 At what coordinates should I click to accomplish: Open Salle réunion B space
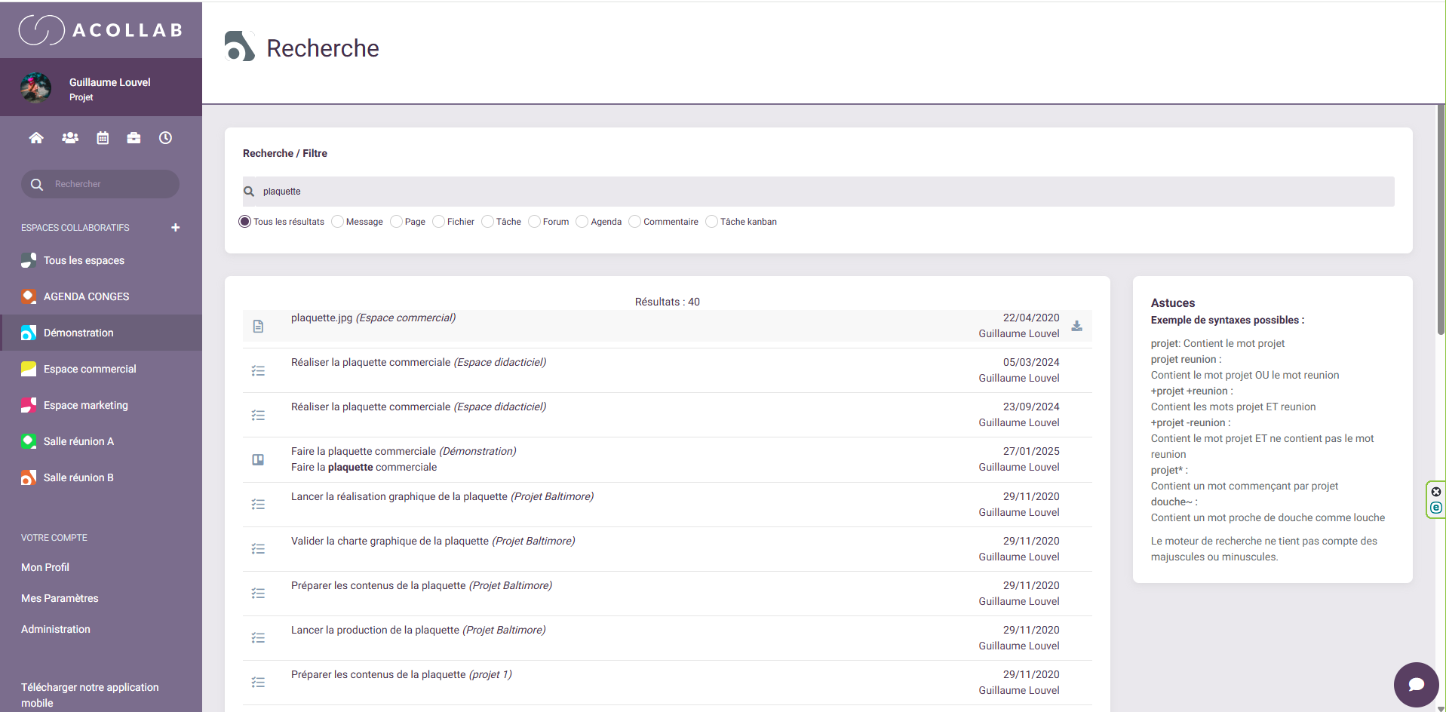coord(78,477)
